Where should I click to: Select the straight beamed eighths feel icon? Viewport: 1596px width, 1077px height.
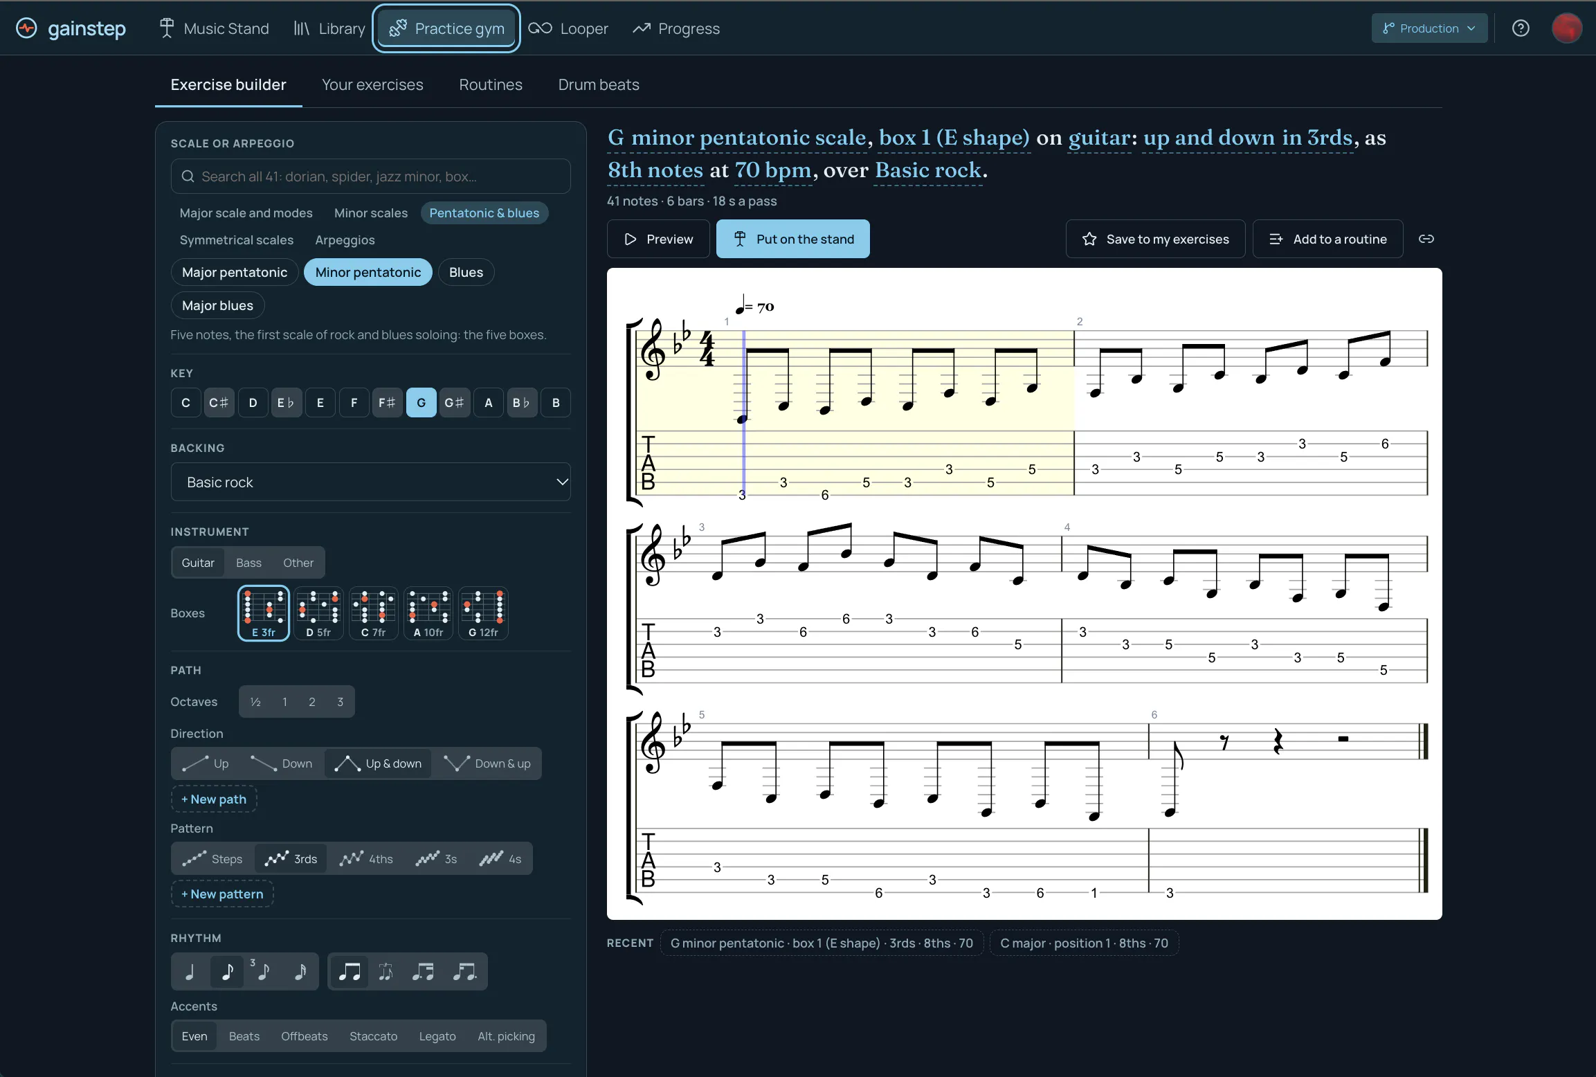point(350,972)
